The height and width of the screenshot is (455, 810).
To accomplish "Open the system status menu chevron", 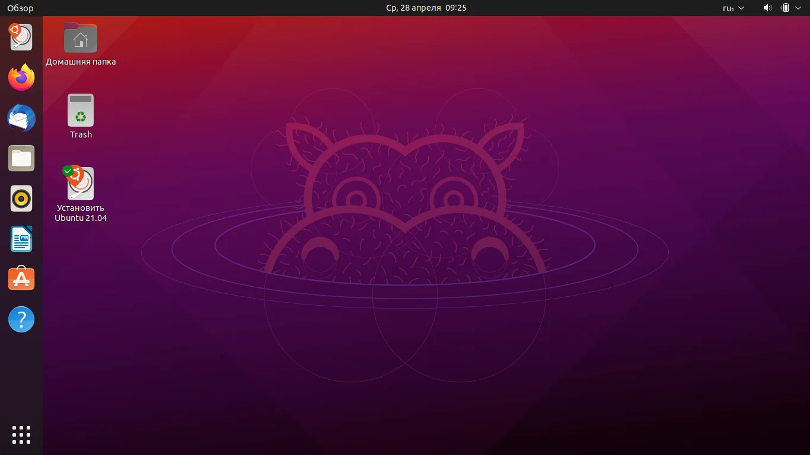I will pos(798,8).
